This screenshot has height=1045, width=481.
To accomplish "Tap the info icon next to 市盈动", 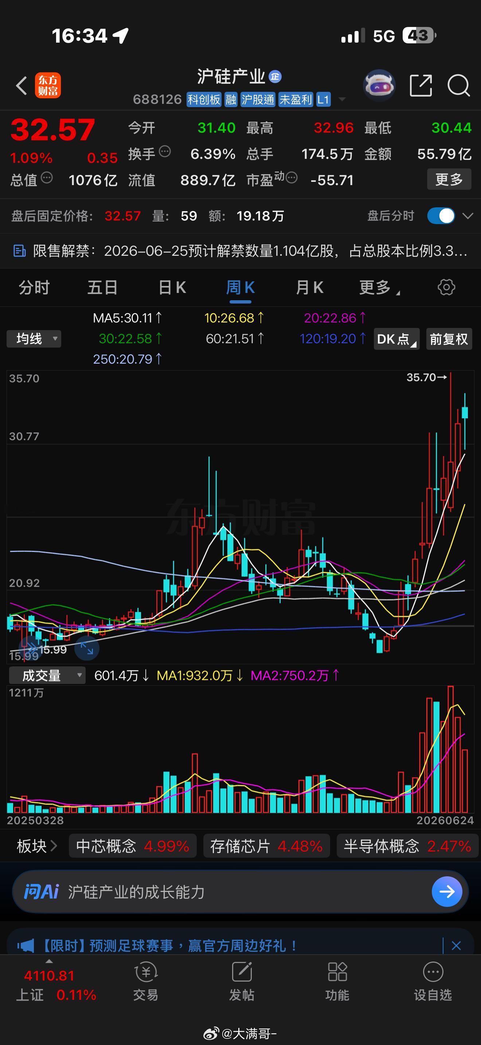I will [292, 178].
